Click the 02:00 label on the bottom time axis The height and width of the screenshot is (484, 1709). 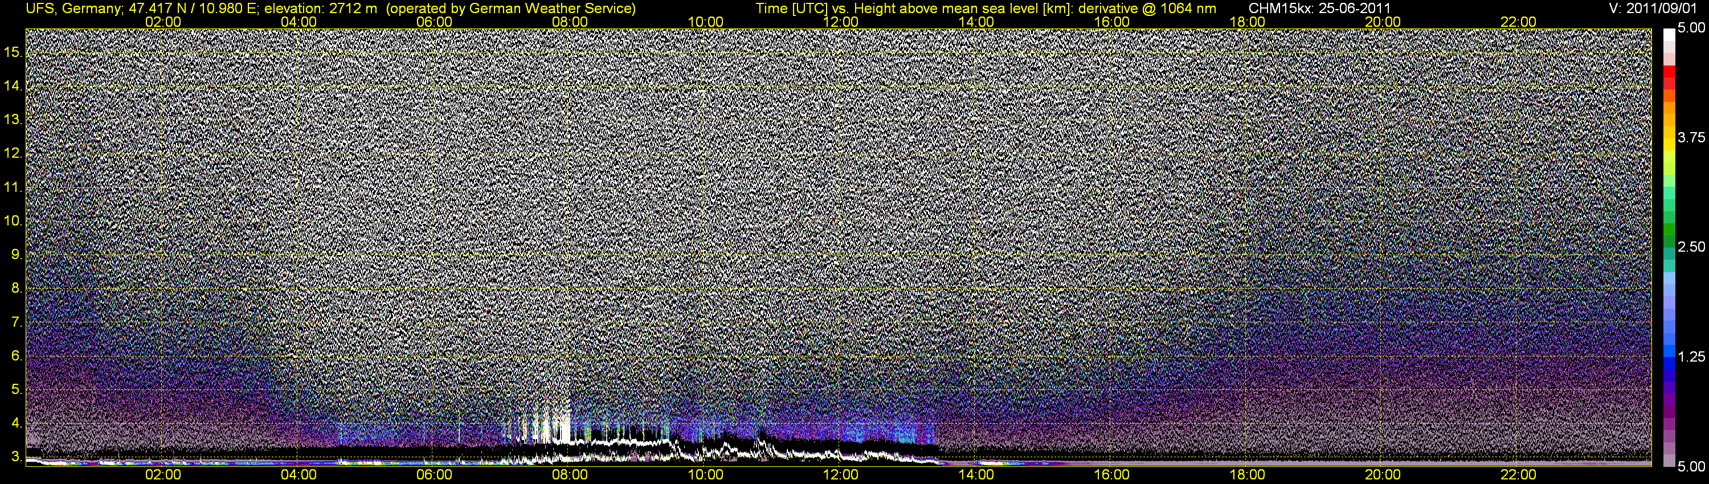click(163, 475)
